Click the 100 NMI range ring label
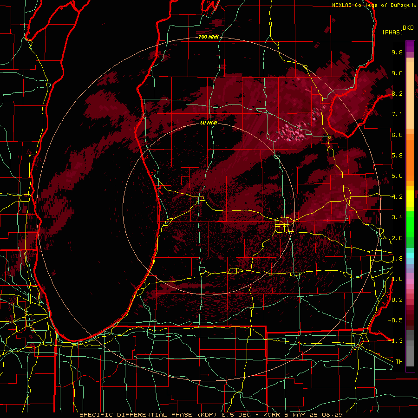Viewport: 418px width, 418px height. 209,37
